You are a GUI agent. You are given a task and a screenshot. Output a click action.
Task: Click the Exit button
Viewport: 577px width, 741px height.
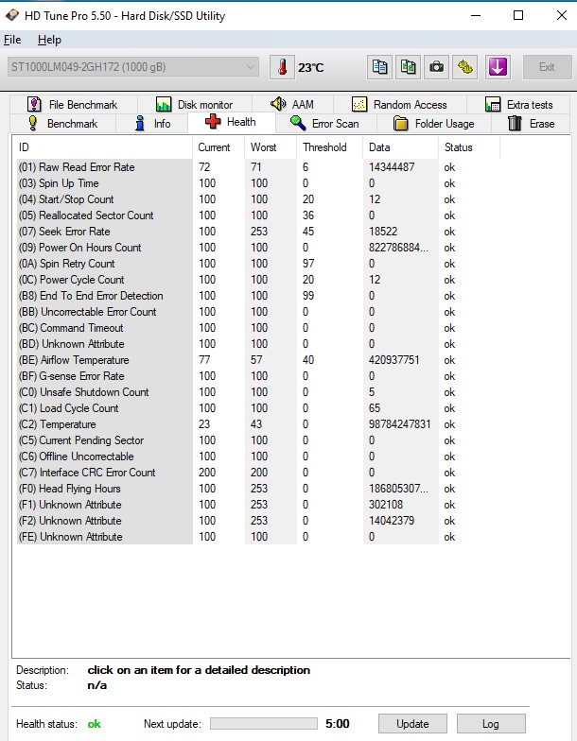pyautogui.click(x=547, y=67)
